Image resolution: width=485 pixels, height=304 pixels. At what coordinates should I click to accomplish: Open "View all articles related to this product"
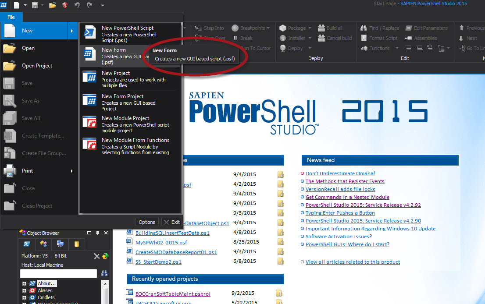(353, 262)
